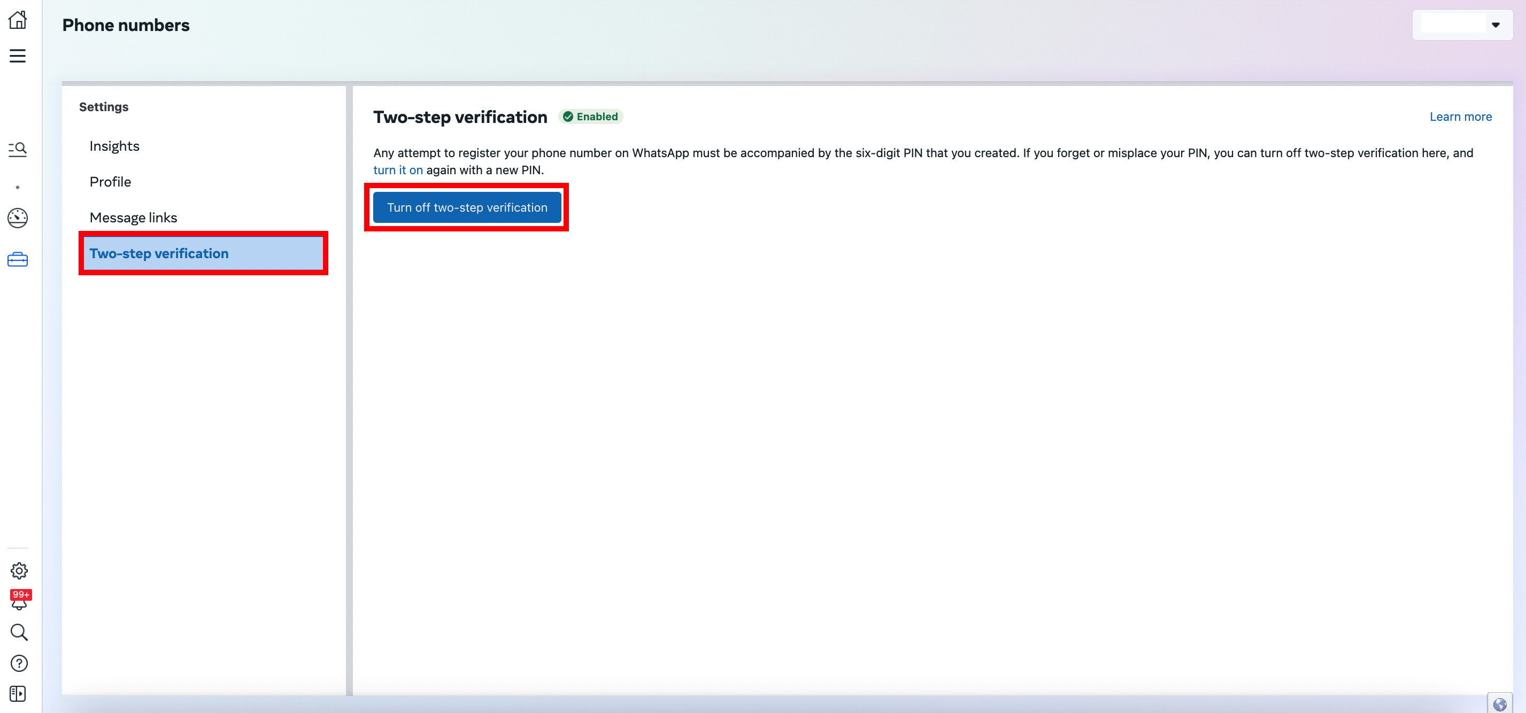Open the dashboard gauge icon
The width and height of the screenshot is (1526, 713).
[18, 218]
